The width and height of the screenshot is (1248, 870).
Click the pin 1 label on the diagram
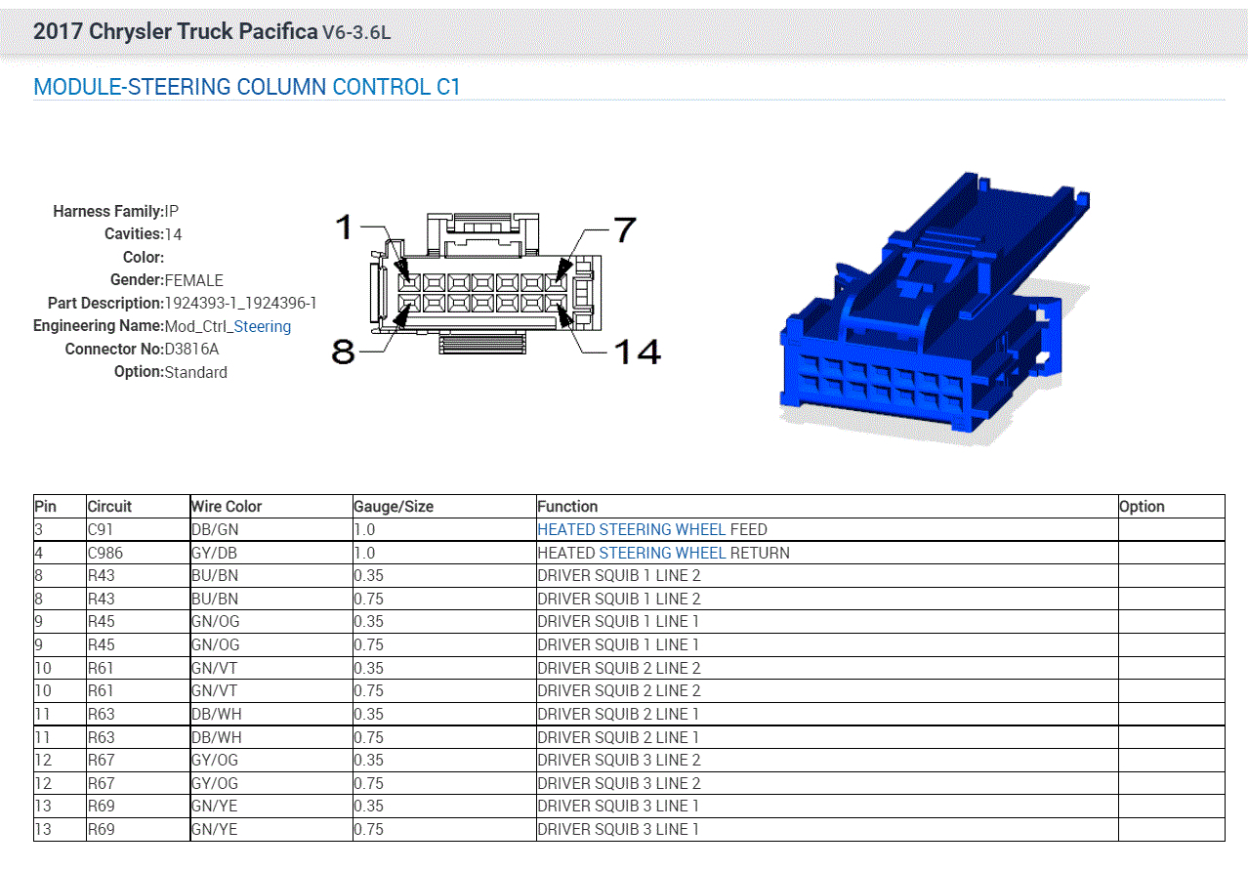[x=344, y=228]
